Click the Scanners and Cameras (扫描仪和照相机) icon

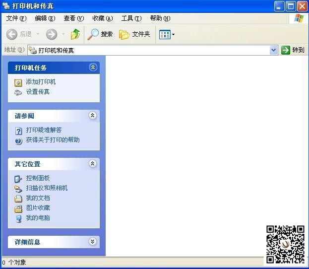pos(18,189)
